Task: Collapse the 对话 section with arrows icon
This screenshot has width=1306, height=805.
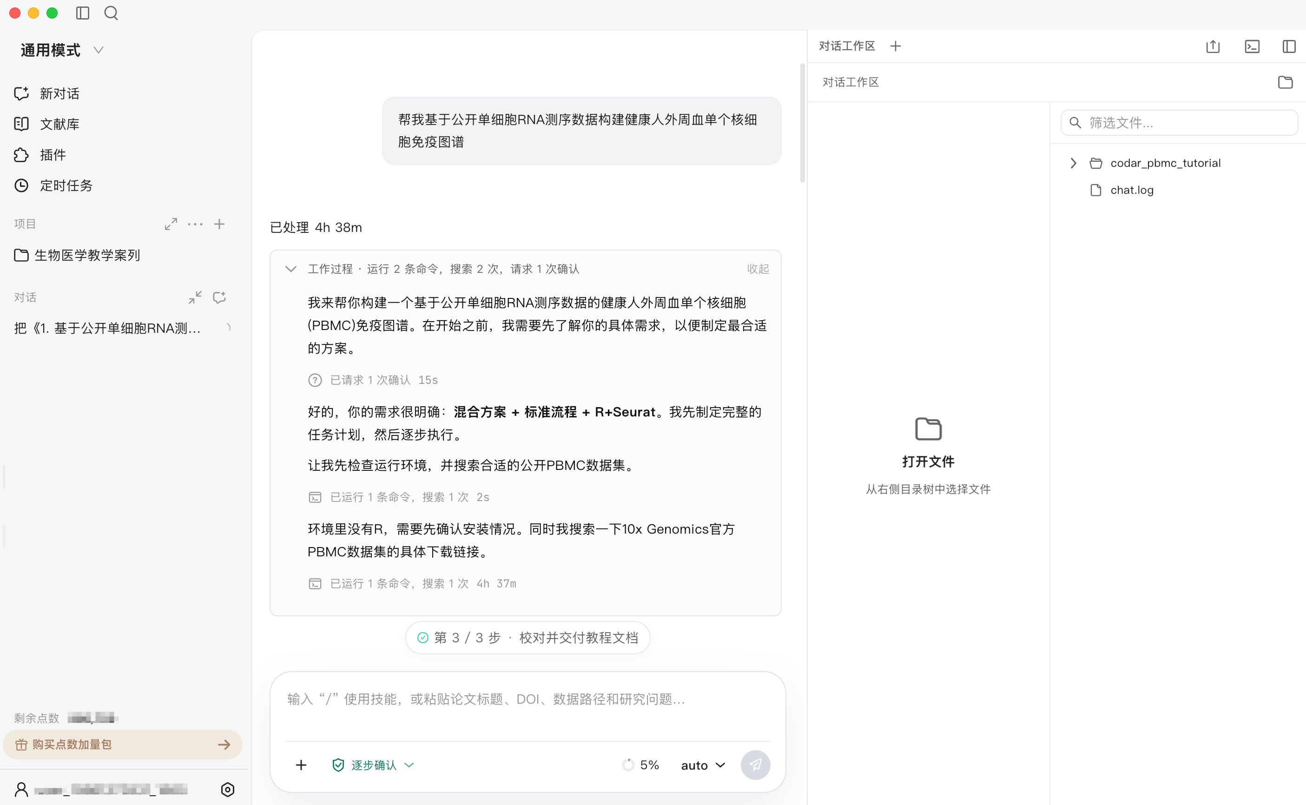Action: coord(195,297)
